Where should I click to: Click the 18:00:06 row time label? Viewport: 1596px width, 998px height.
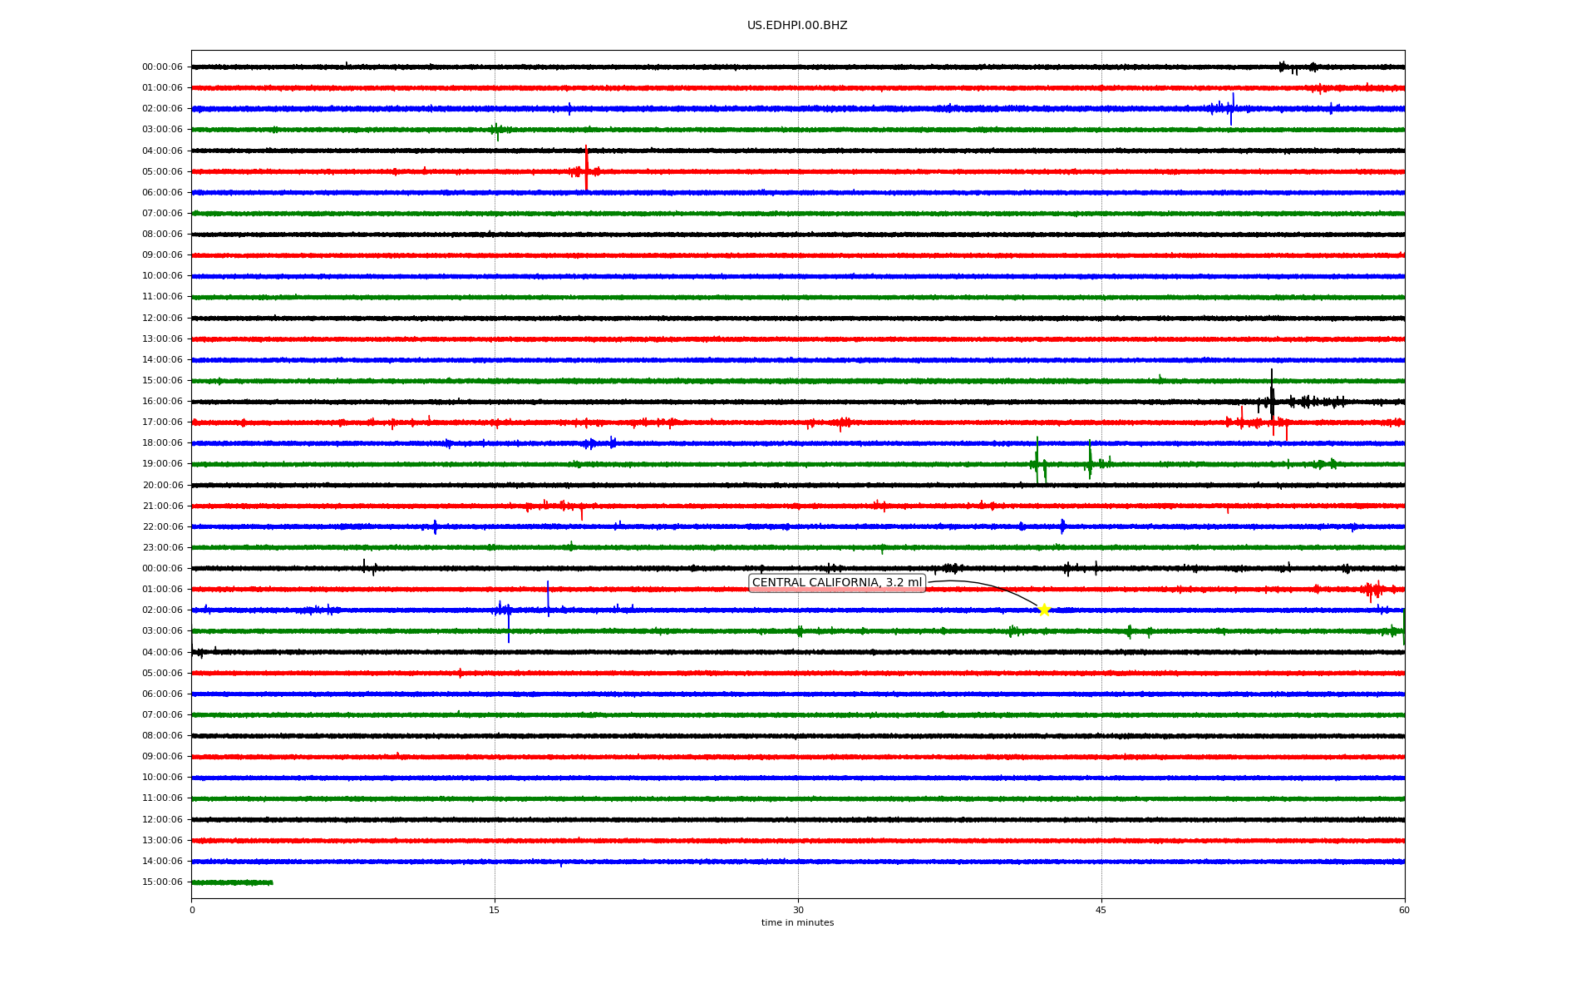[x=162, y=443]
